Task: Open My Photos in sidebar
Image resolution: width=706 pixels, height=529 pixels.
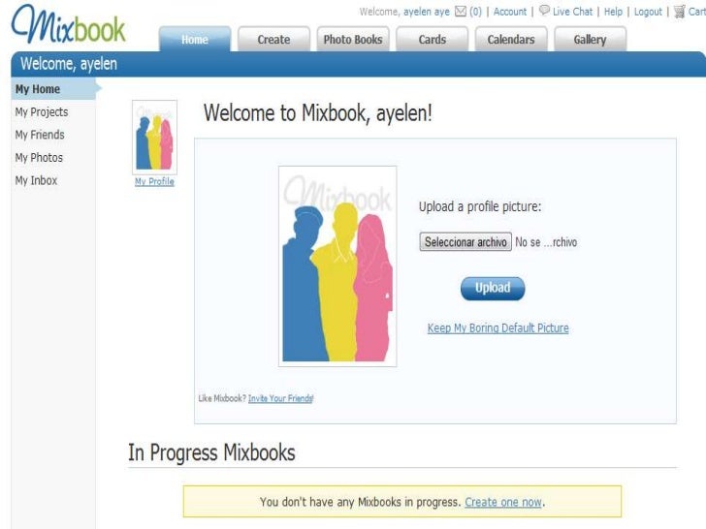Action: pos(39,157)
